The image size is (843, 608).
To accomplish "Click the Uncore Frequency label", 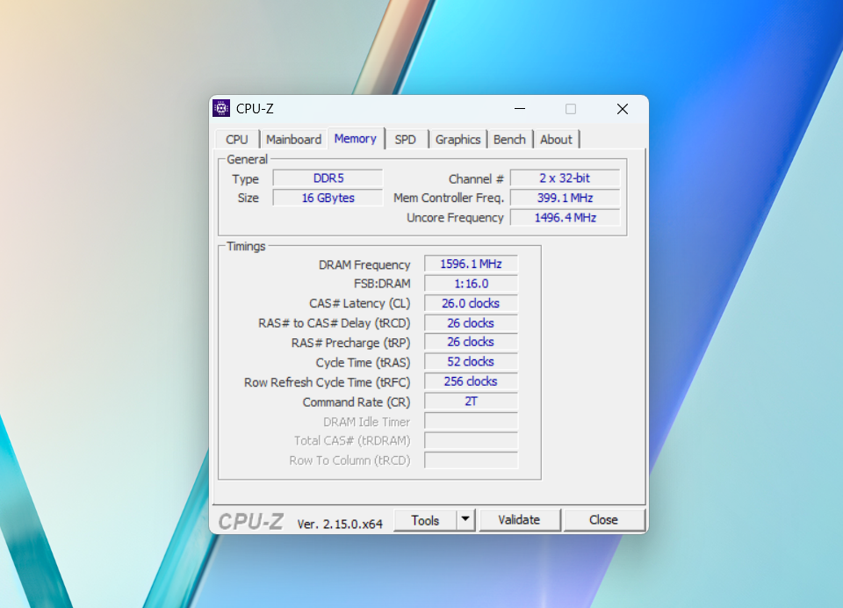I will 456,217.
